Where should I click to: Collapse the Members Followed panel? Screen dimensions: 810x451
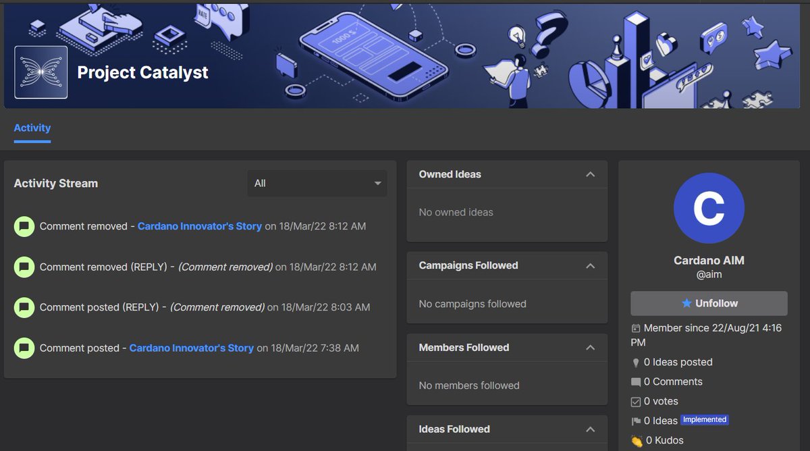coord(590,348)
